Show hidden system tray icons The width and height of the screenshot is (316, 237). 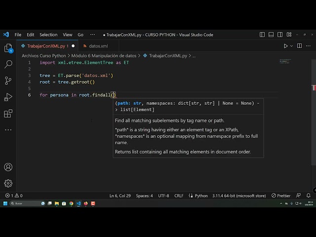(x=281, y=203)
